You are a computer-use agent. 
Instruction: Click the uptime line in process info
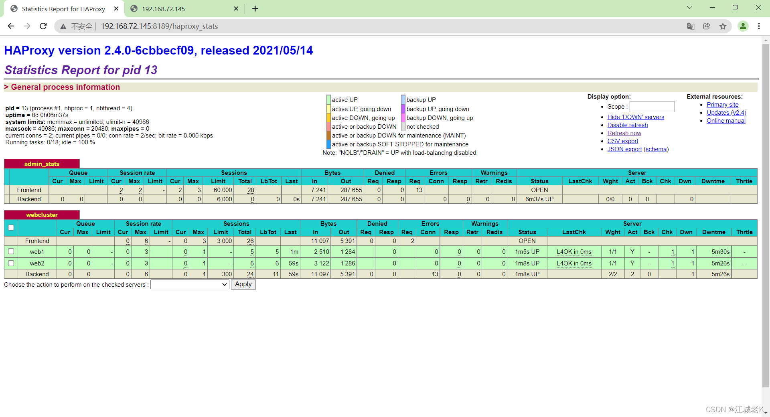37,115
